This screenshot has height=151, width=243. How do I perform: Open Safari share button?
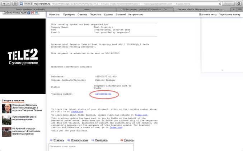click(15, 4)
